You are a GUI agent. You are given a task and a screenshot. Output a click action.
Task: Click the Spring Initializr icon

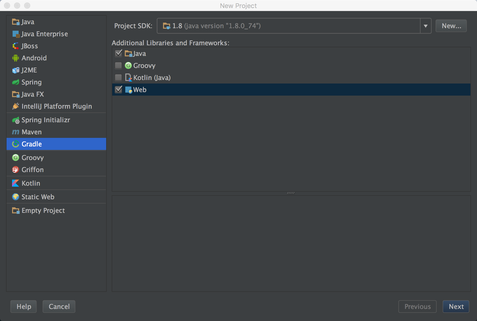click(16, 120)
